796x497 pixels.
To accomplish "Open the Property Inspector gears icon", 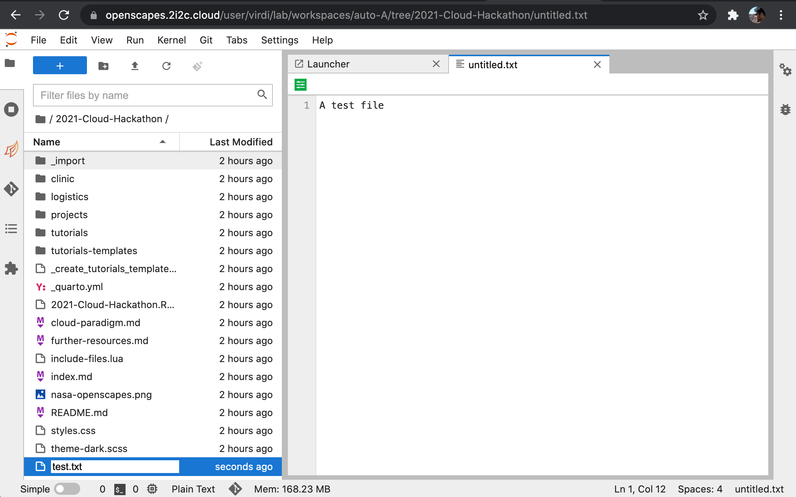I will coord(785,69).
